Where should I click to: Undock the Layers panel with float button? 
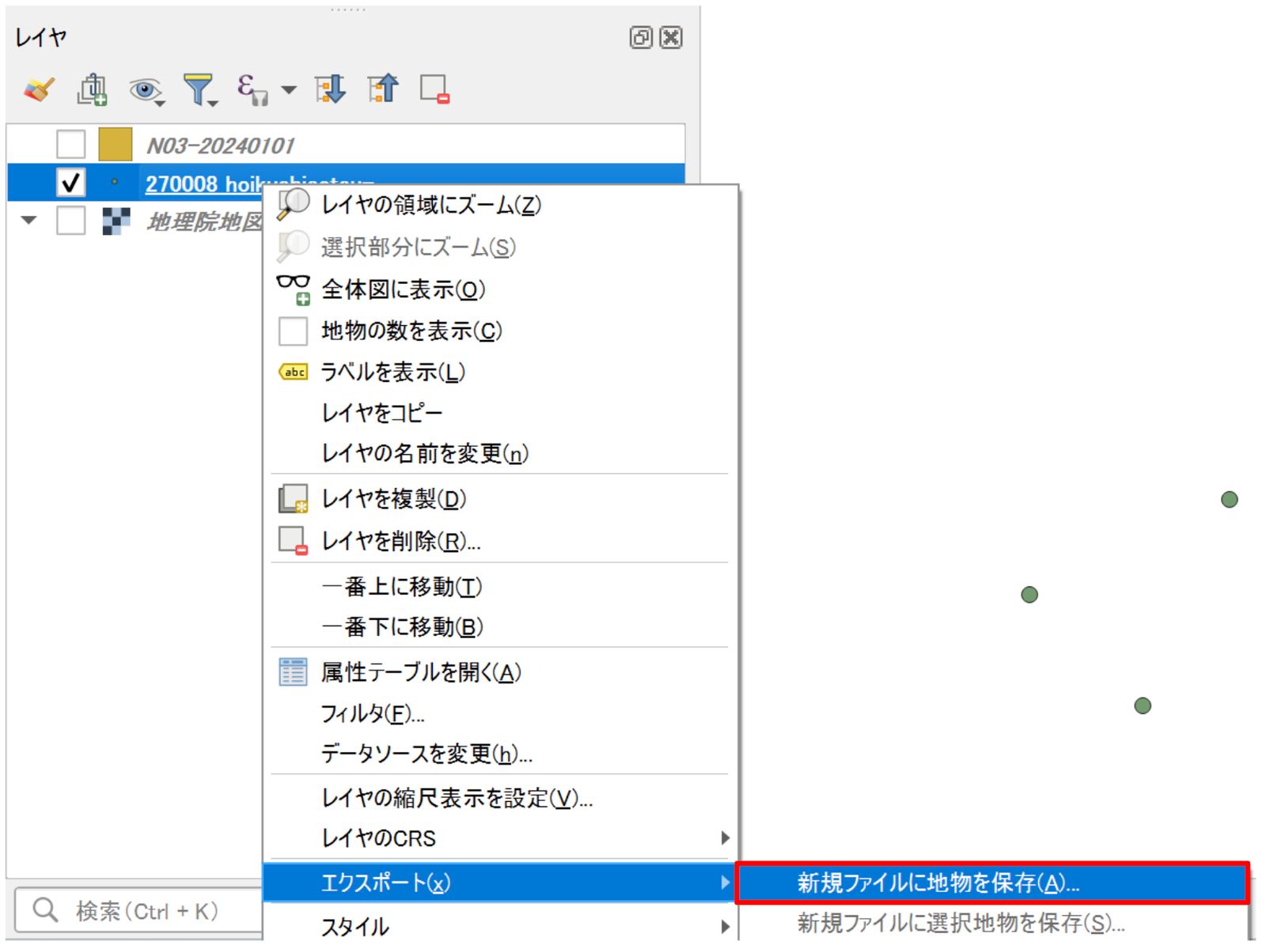[x=641, y=37]
